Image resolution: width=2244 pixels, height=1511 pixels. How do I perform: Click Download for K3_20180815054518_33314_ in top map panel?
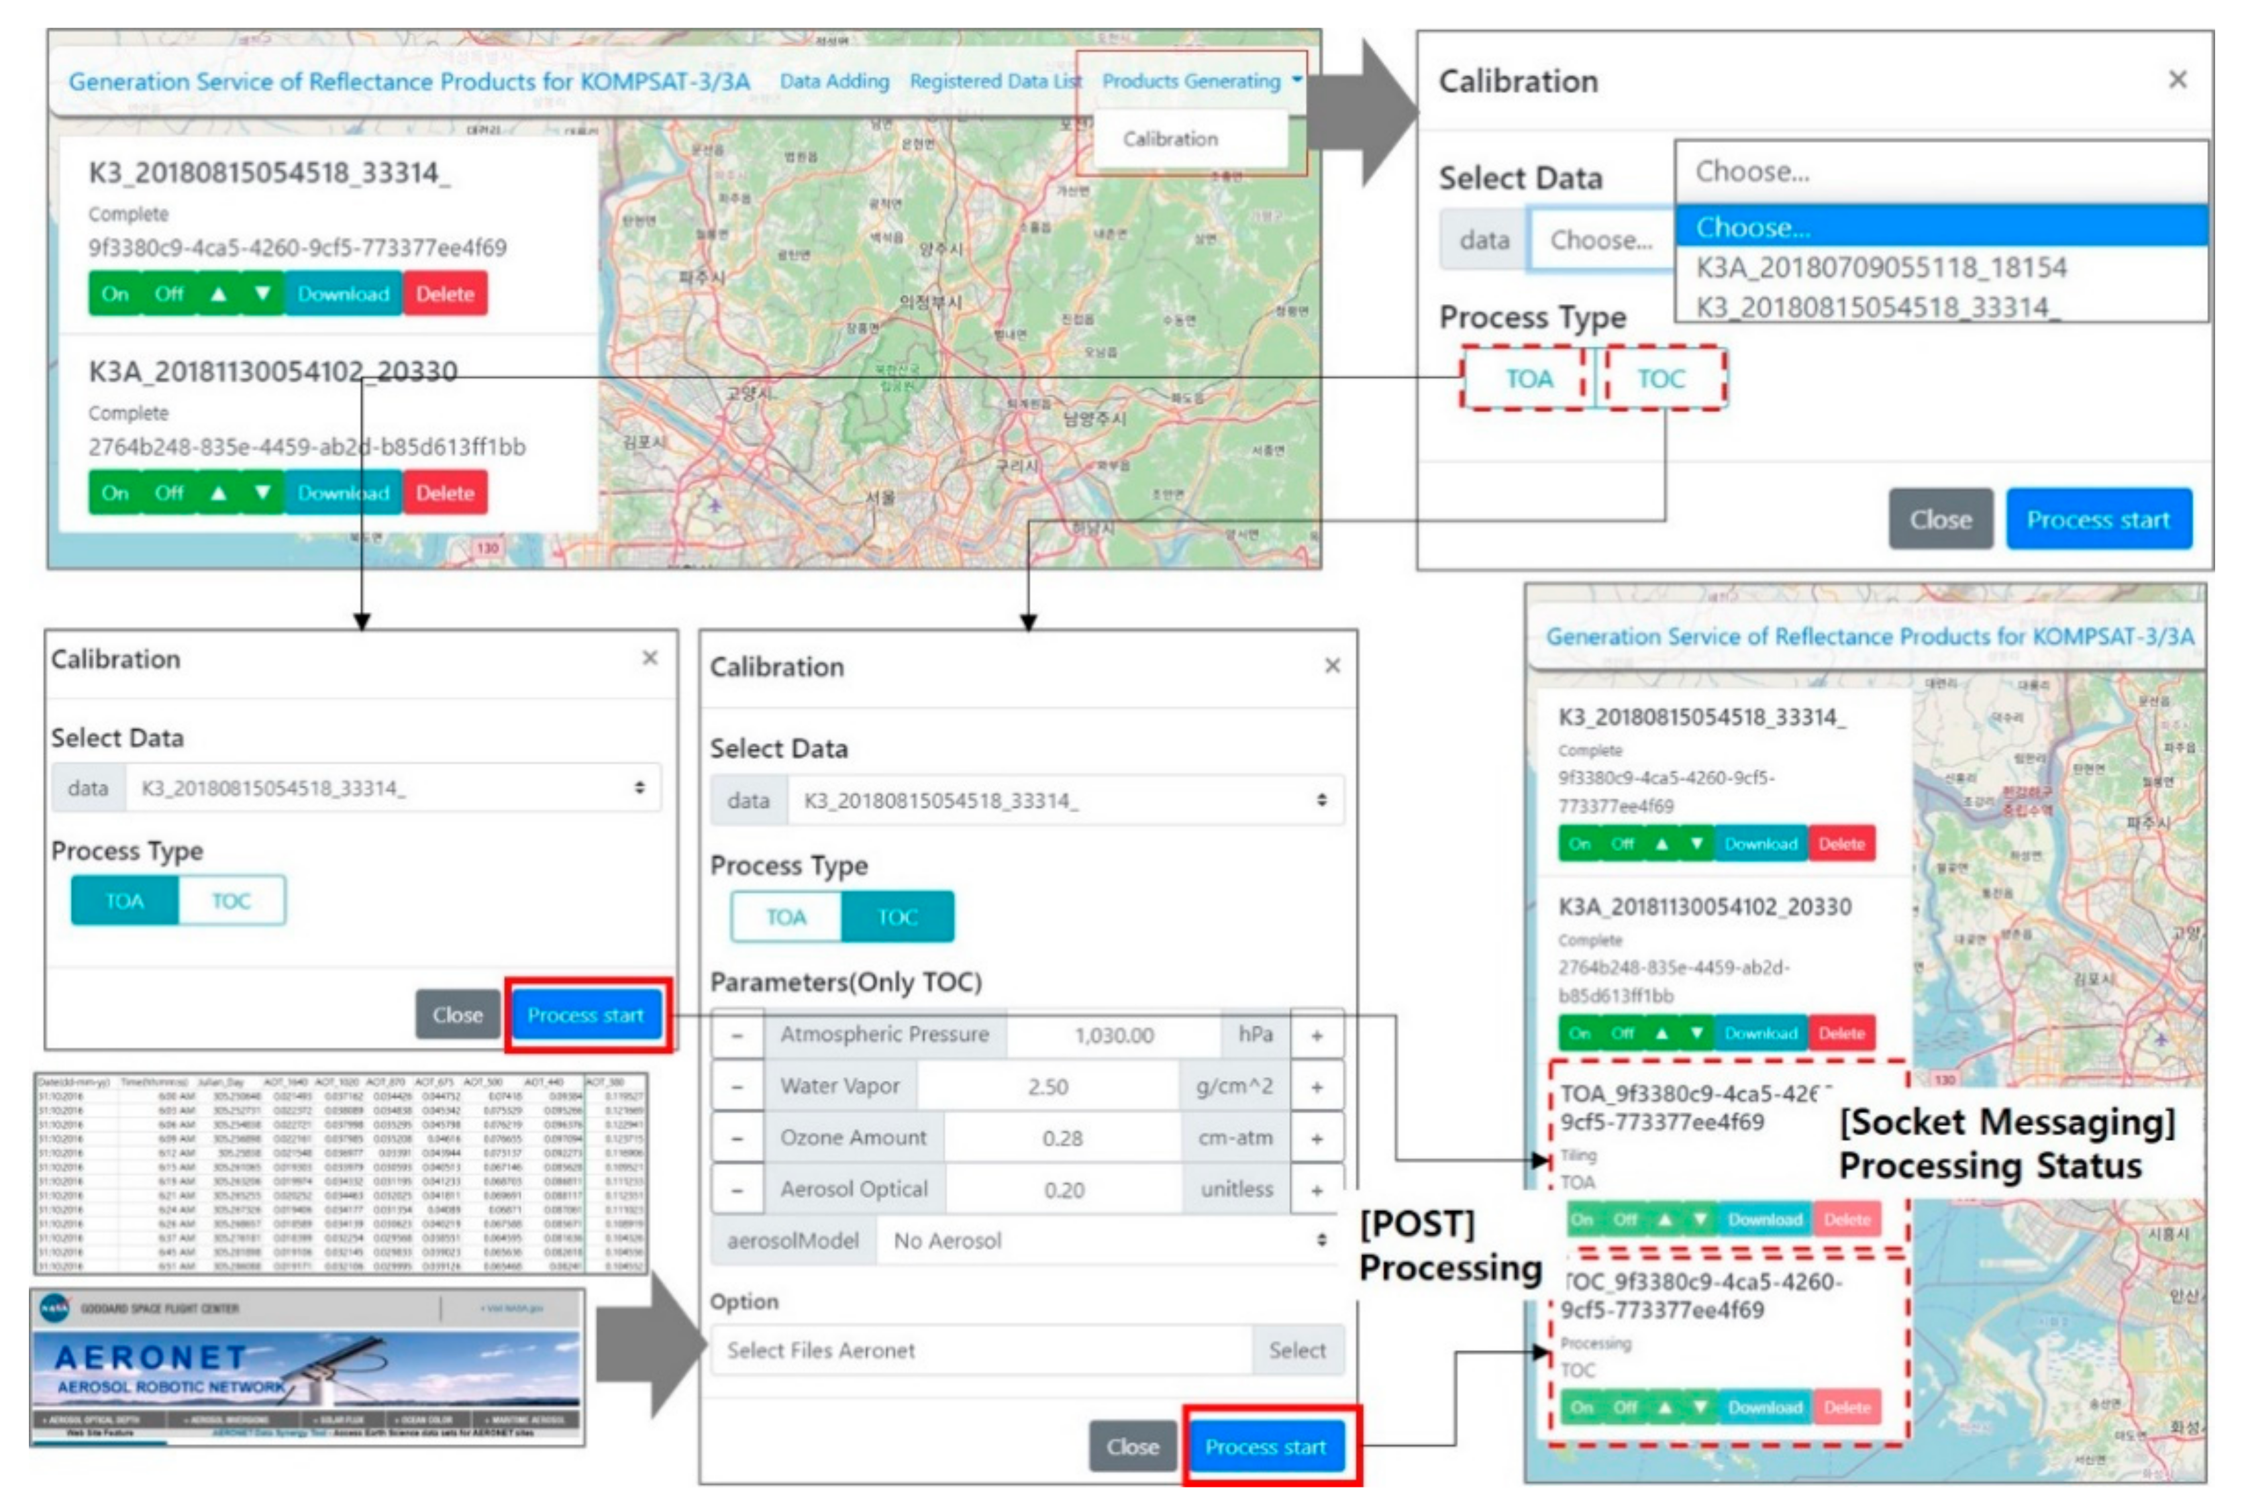(343, 294)
